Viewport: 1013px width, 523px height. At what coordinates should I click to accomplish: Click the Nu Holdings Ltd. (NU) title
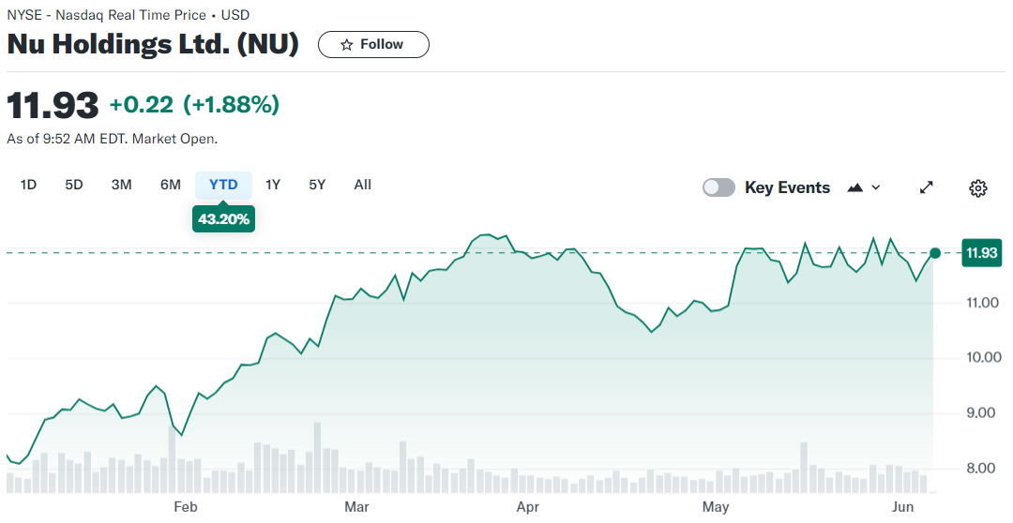coord(153,44)
